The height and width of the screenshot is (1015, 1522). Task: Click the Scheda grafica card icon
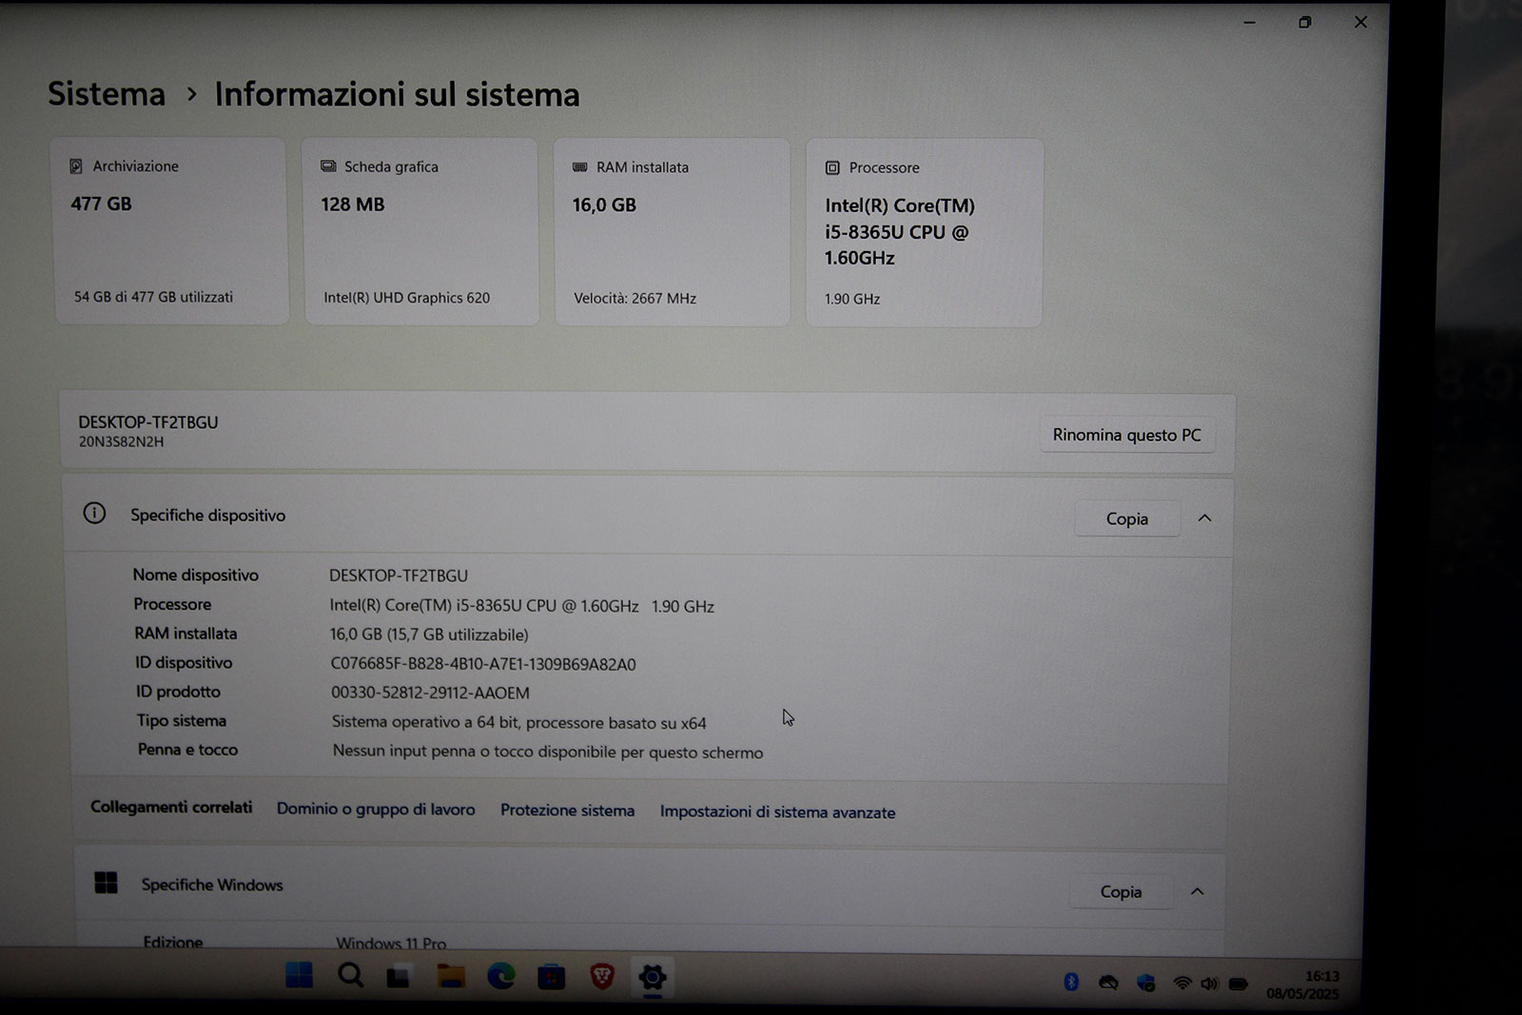[x=328, y=166]
